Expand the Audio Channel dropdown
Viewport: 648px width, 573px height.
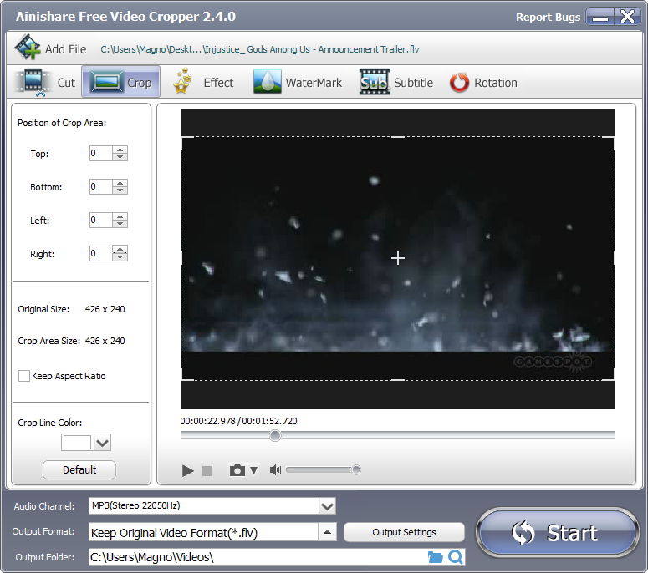coord(327,506)
